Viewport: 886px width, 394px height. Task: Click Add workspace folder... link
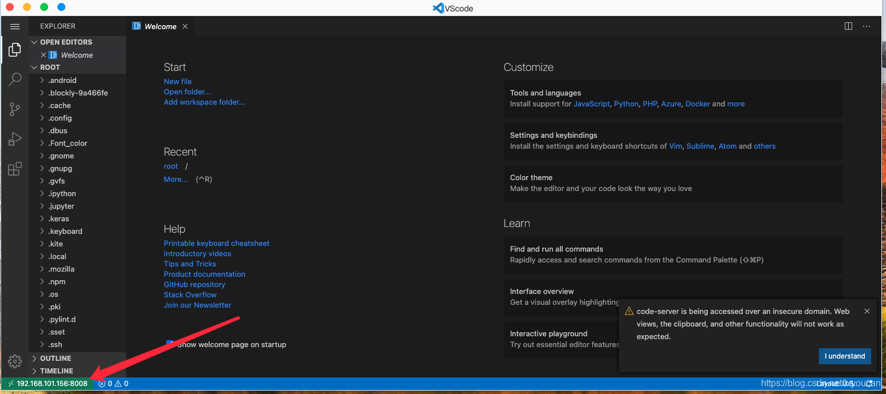pos(205,102)
